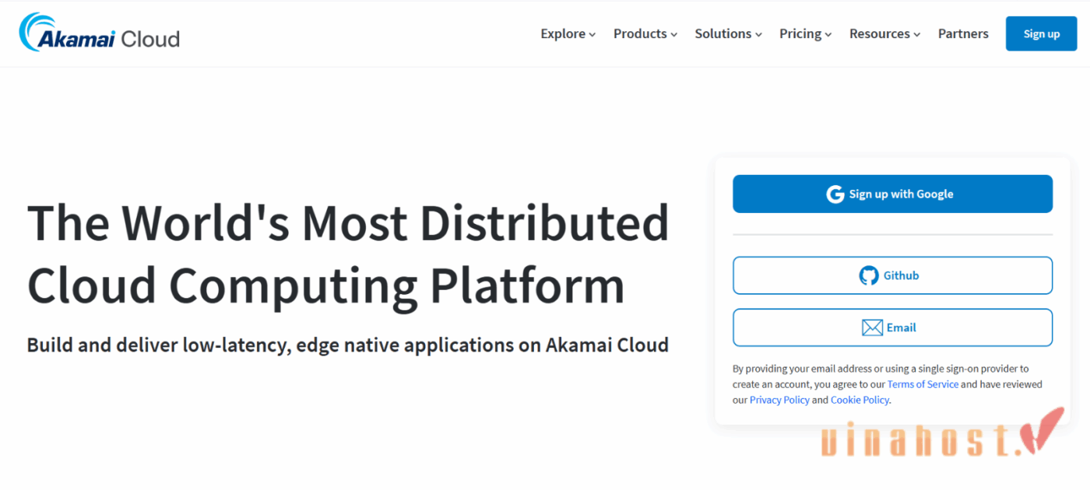Screen dimensions: 1090x490
Task: Open the Privacy Policy link
Action: 779,400
